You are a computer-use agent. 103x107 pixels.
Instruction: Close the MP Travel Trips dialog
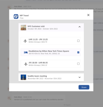coord(88,15)
